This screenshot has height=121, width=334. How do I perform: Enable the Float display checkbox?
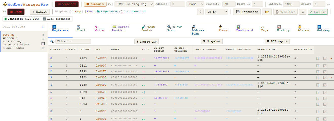tap(84, 12)
